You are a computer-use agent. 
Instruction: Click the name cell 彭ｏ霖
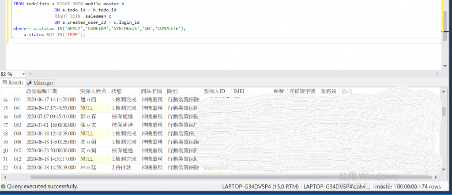coord(94,117)
